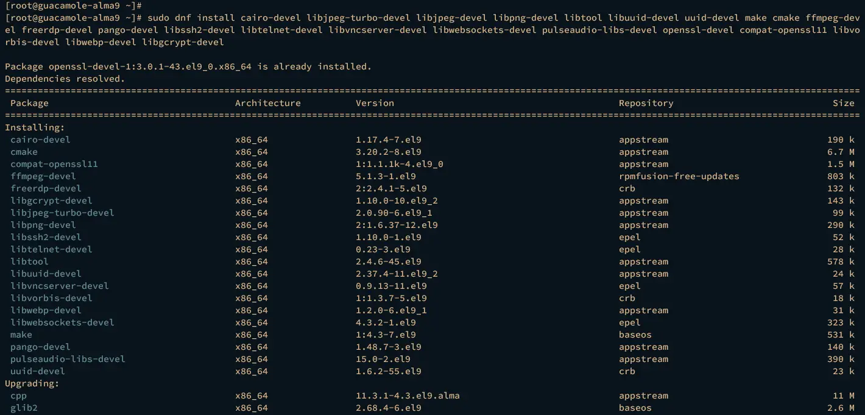Image resolution: width=865 pixels, height=415 pixels.
Task: Click the Architecture column header
Action: (267, 103)
